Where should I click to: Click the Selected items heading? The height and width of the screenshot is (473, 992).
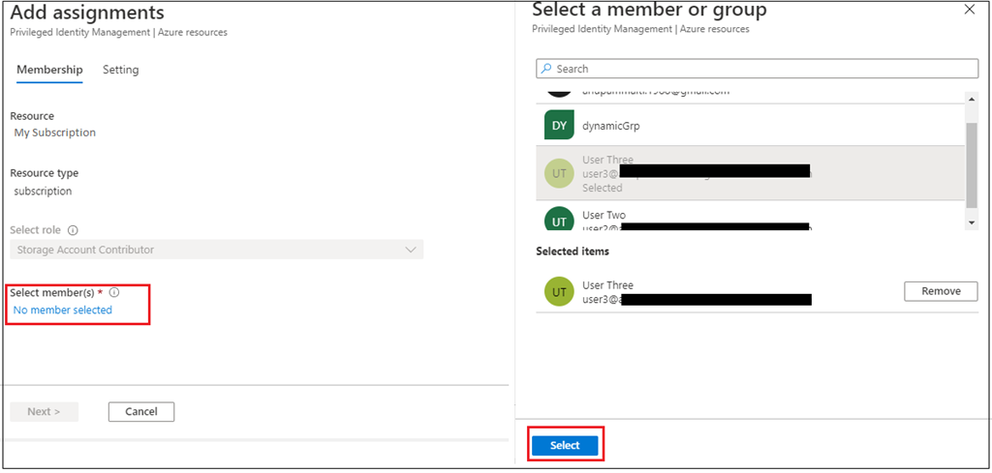point(573,251)
